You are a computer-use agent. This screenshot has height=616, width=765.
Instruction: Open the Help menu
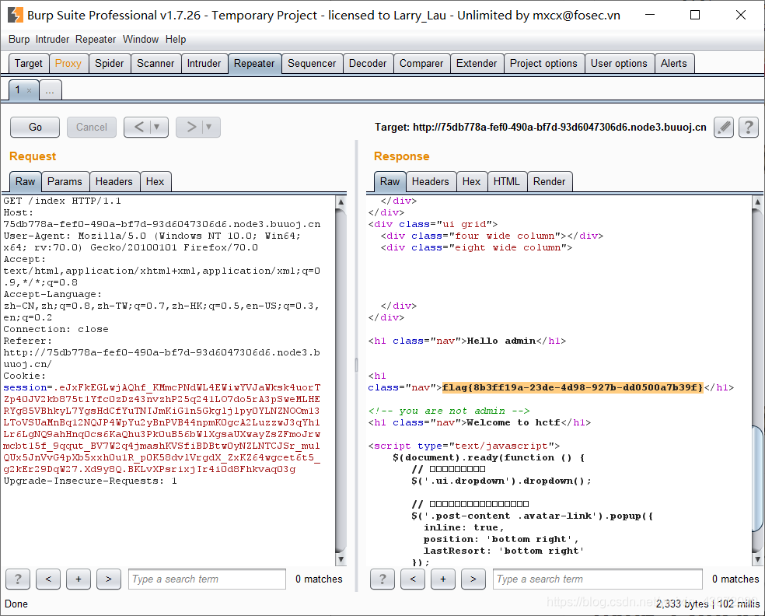[176, 40]
